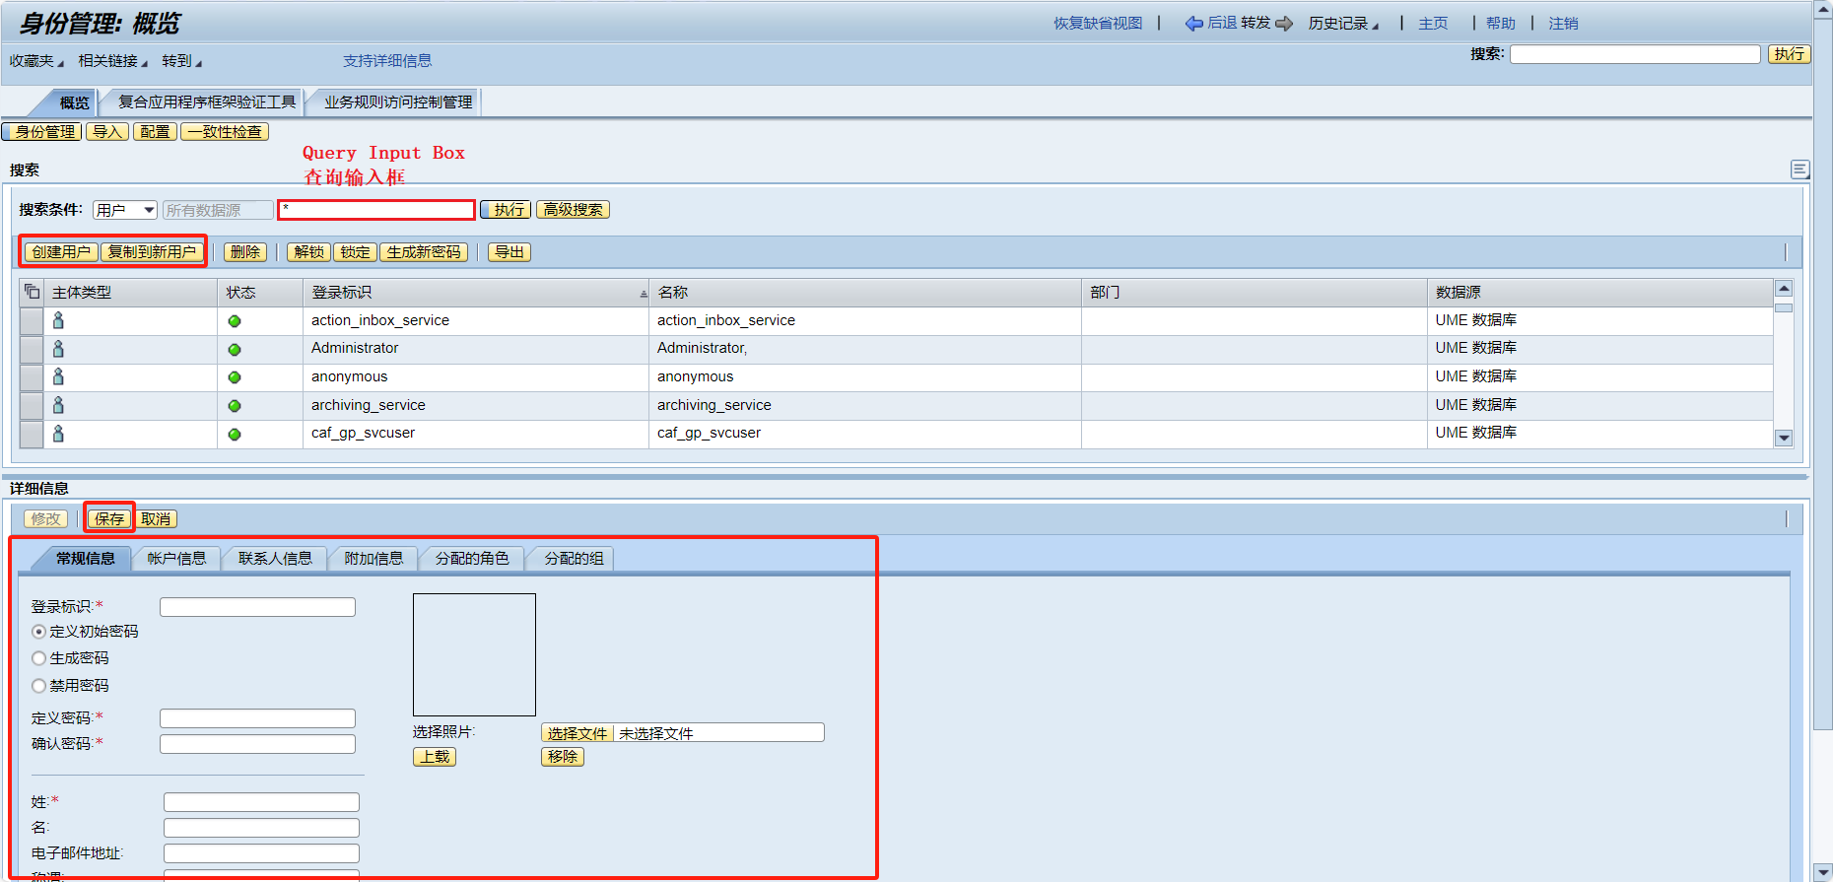Click 生成新密码 button
The height and width of the screenshot is (882, 1833).
point(424,252)
